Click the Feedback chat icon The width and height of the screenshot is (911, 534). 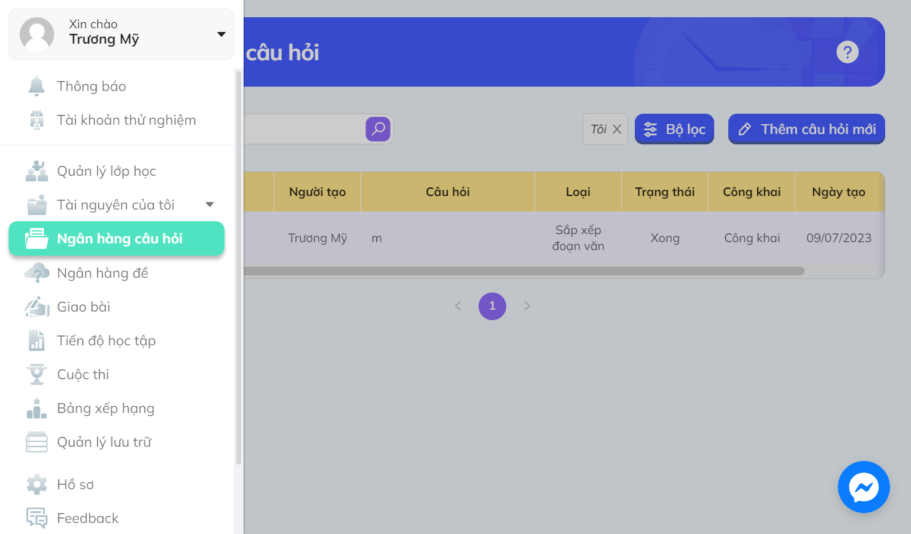pyautogui.click(x=37, y=518)
